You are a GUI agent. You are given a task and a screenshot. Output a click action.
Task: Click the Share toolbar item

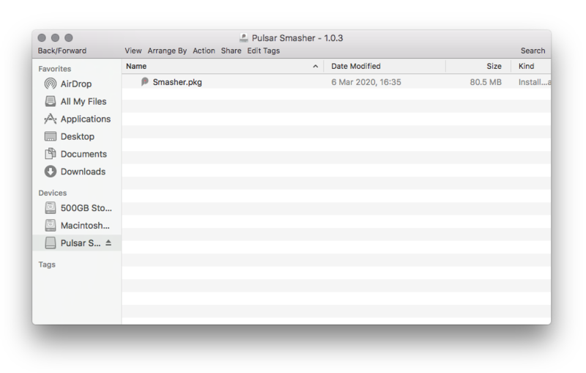(231, 51)
